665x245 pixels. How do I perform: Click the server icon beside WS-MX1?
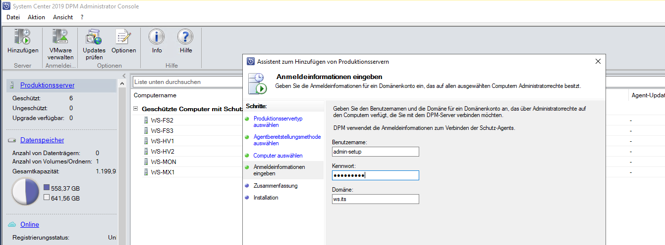pos(146,172)
